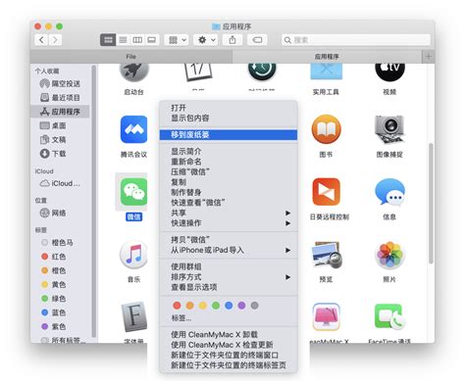The height and width of the screenshot is (383, 465).
Task: Open 隔空投送 in sidebar
Action: [x=60, y=84]
